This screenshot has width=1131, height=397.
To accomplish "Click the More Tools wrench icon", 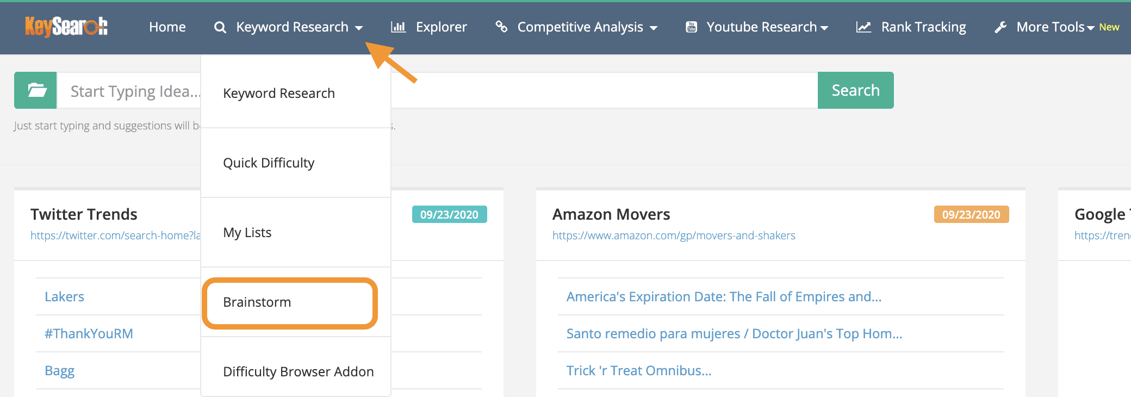I will click(1000, 27).
